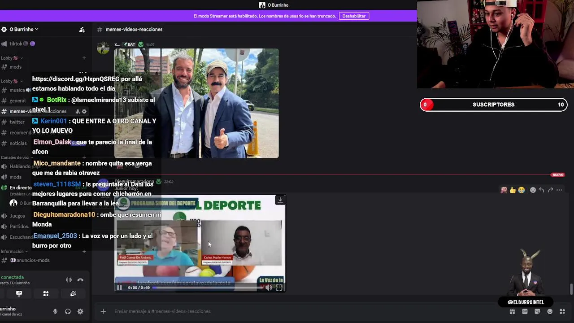Viewport: 574px width, 323px height.
Task: Click the BotRix username in chat overlay
Action: 57,100
